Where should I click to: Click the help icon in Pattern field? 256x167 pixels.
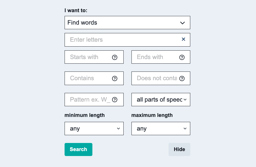[115, 100]
